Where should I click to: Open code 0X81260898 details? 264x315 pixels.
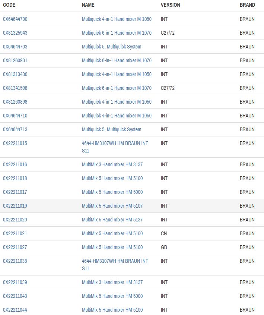click(15, 102)
